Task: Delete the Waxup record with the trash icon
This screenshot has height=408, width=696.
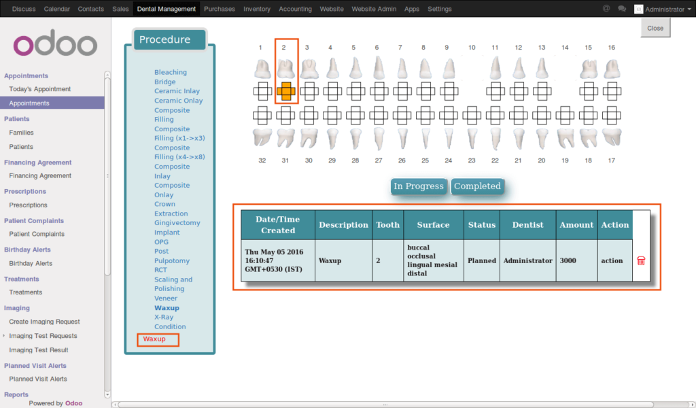Action: 640,260
